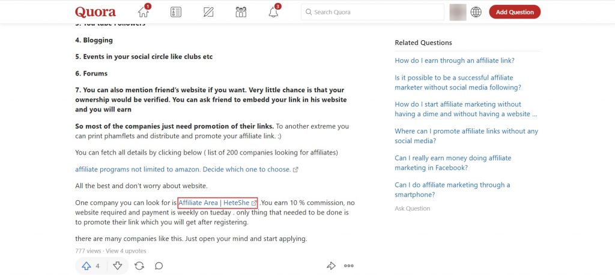This screenshot has width=615, height=275.
Task: Open the Affiliate Area | HeteShe link
Action: [x=217, y=203]
